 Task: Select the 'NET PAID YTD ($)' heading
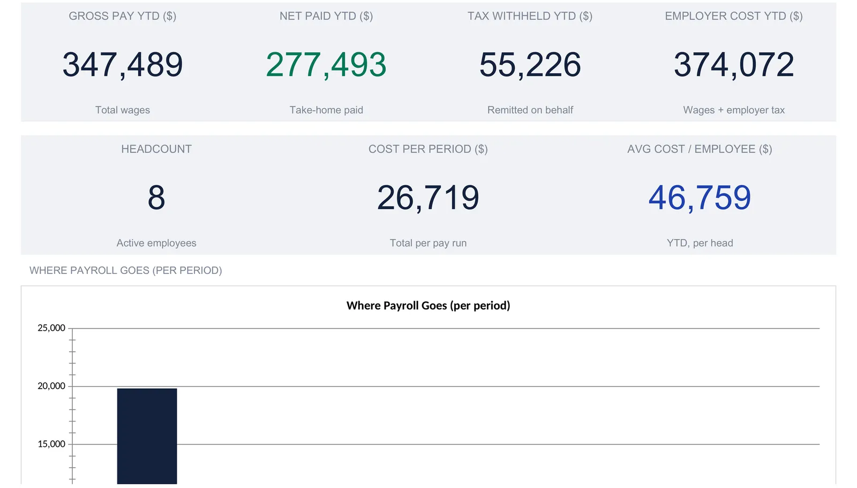point(326,16)
